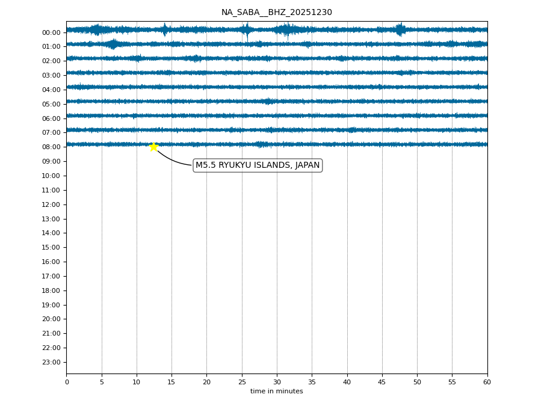This screenshot has width=553, height=415.
Task: Click the 06:00 hour label on y-axis
Action: (x=51, y=118)
